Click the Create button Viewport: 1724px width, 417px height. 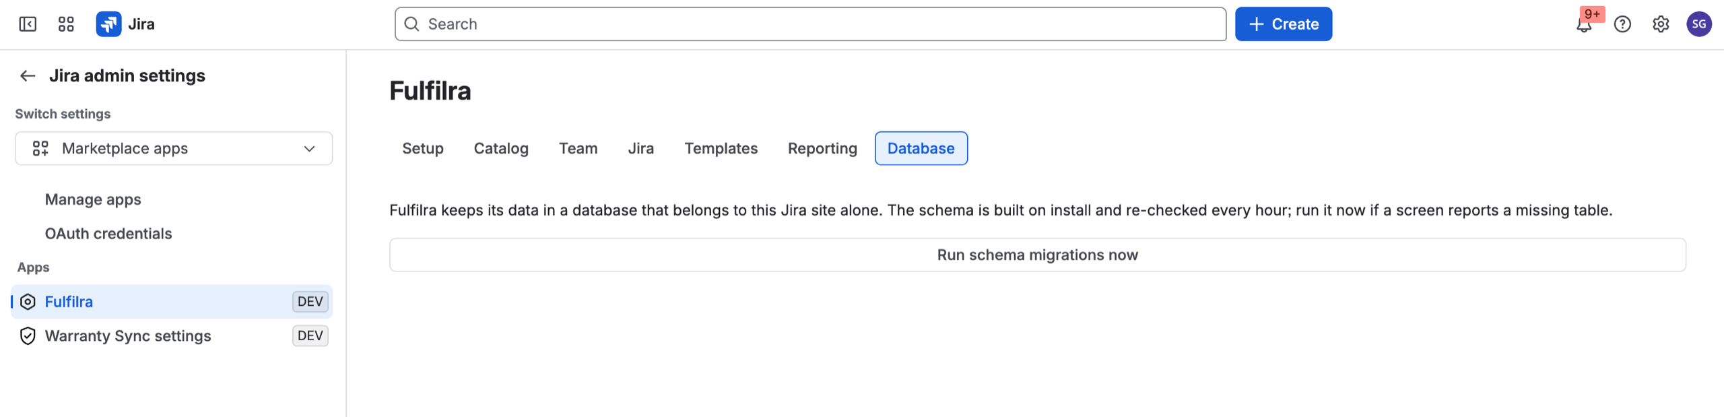[x=1284, y=24]
